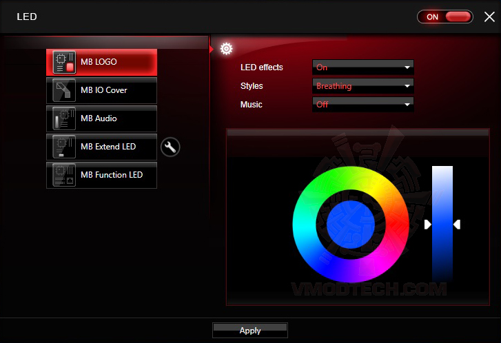Image resolution: width=501 pixels, height=343 pixels.
Task: Select the MB LOGO label
Action: [x=99, y=62]
